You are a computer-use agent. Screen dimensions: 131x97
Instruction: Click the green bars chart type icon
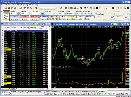click(100, 8)
